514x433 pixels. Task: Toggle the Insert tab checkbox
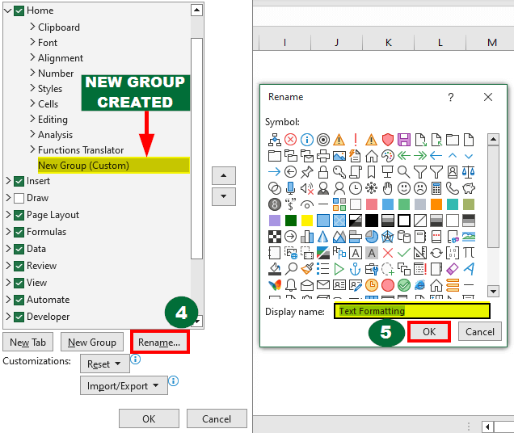[x=19, y=181]
